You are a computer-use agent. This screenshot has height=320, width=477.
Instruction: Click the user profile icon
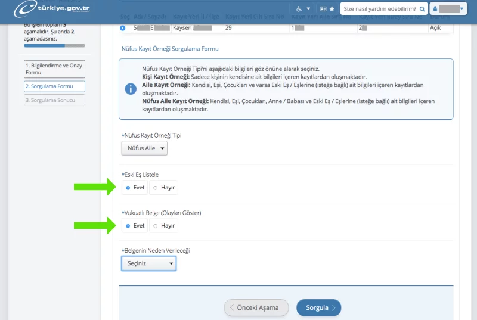[435, 9]
